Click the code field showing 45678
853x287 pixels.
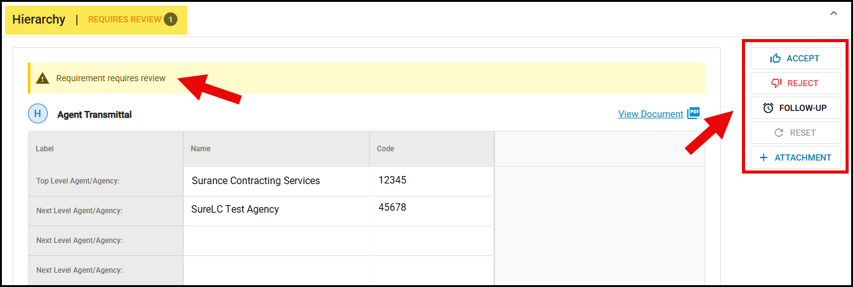pyautogui.click(x=432, y=211)
